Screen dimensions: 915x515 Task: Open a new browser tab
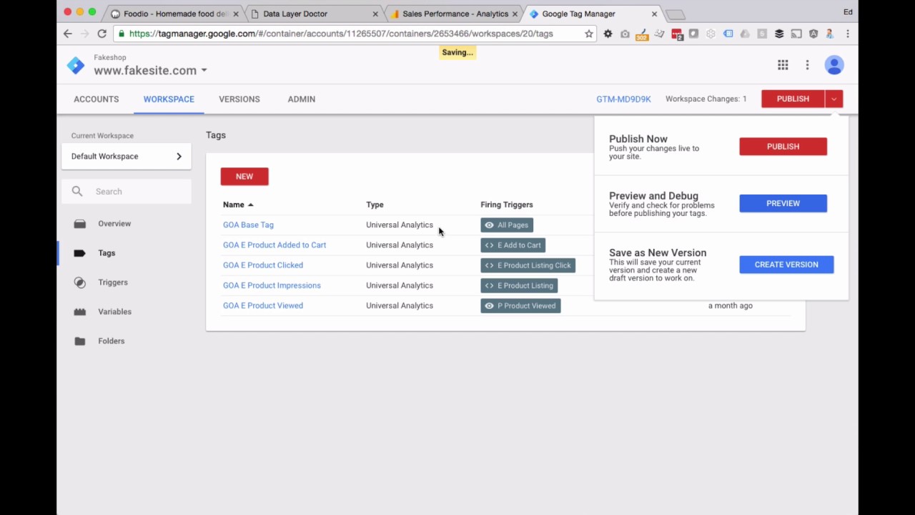point(675,14)
